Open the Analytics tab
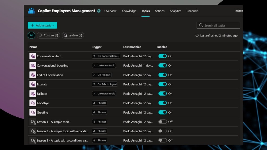 (175, 11)
